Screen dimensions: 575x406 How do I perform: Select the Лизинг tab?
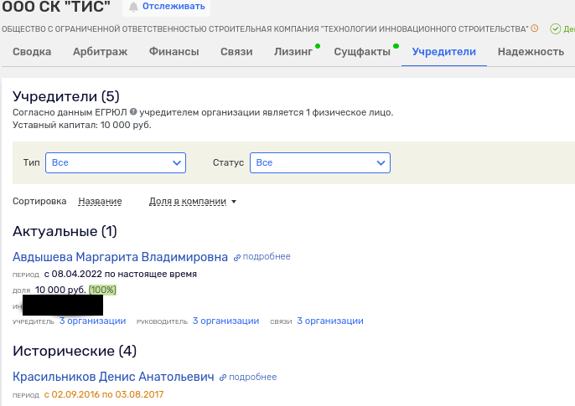[x=293, y=52]
